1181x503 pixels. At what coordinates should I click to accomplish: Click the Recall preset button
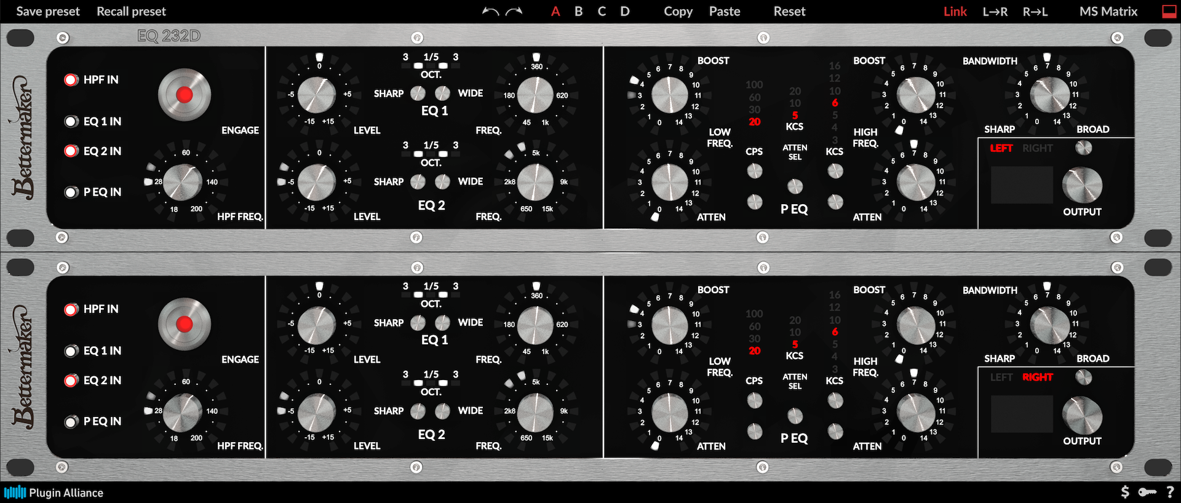coord(131,11)
